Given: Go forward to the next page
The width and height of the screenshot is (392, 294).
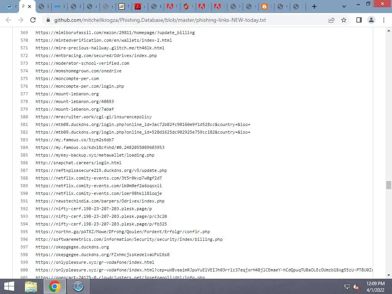Looking at the screenshot, I should [x=21, y=20].
